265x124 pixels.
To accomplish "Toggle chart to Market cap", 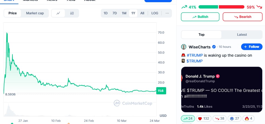I will [35, 13].
